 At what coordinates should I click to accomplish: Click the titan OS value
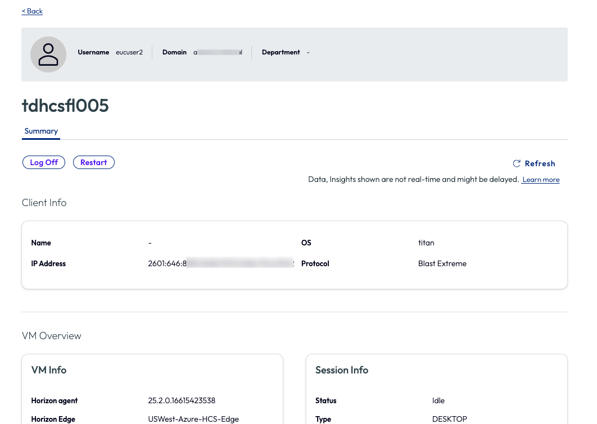point(426,243)
